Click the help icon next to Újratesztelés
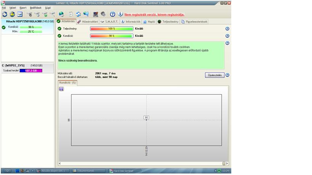 [227, 75]
